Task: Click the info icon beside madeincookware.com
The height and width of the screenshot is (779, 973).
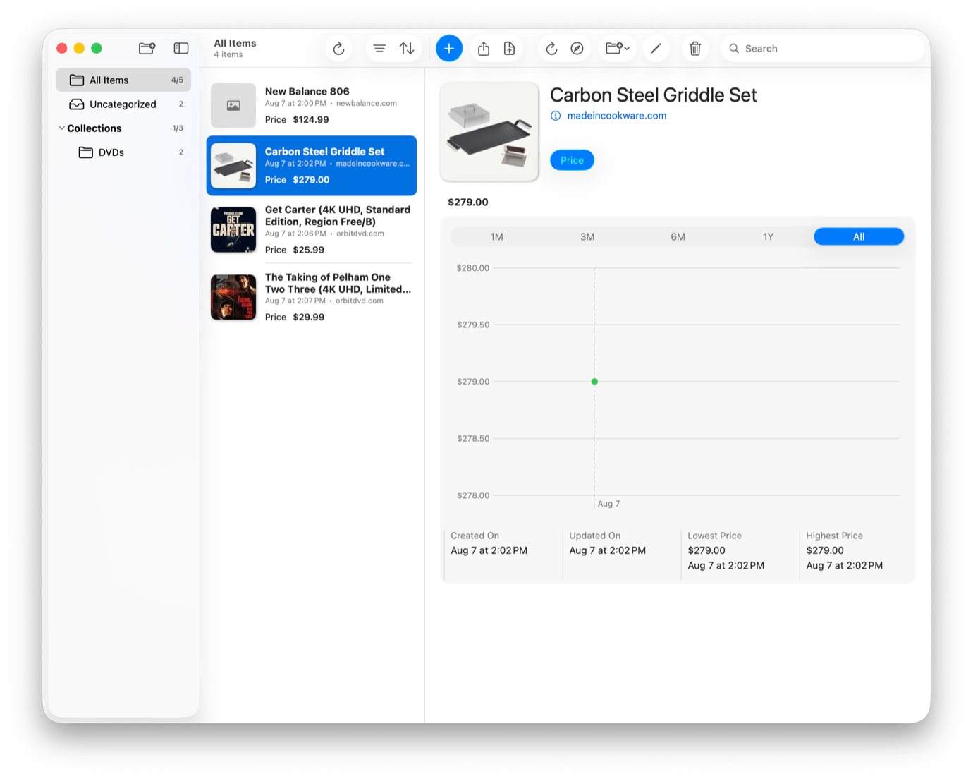Action: pyautogui.click(x=556, y=116)
